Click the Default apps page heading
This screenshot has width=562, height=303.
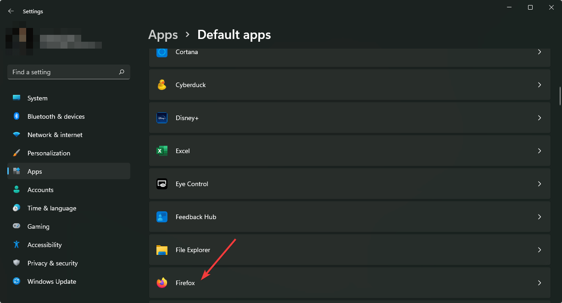[234, 34]
